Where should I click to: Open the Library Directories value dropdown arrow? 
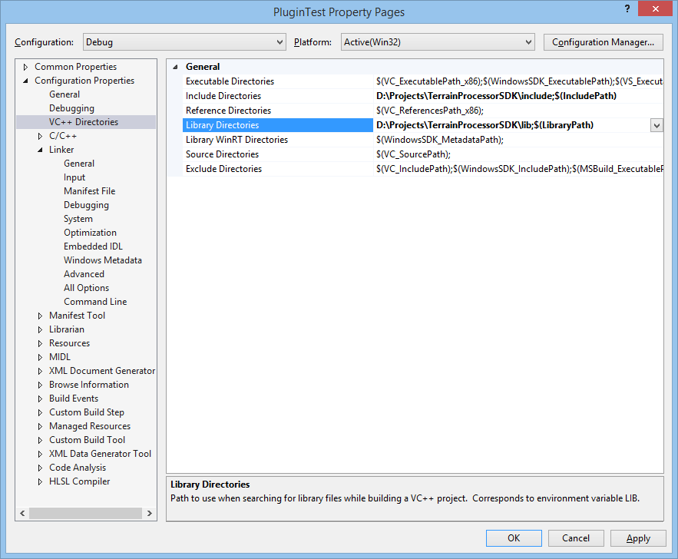[657, 125]
